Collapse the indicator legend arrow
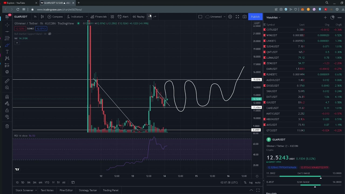The height and width of the screenshot is (194, 345). coord(17,43)
